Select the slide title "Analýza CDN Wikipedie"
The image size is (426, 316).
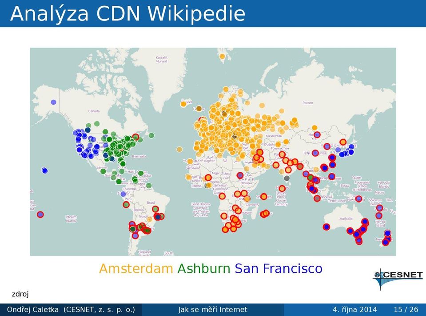point(127,13)
